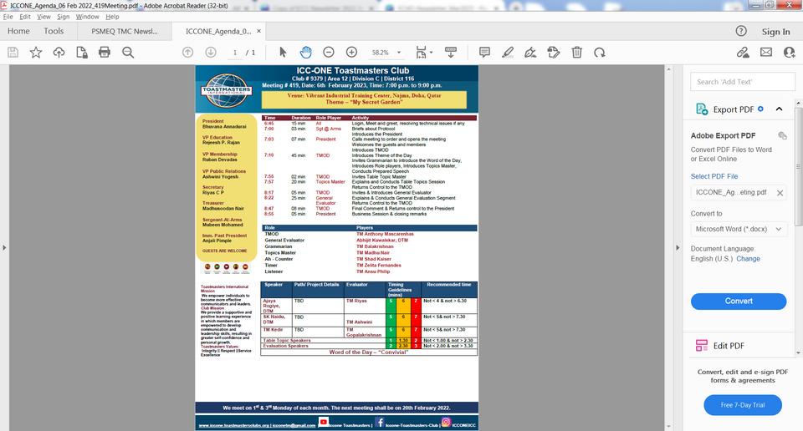Add a sticky note comment

[484, 52]
